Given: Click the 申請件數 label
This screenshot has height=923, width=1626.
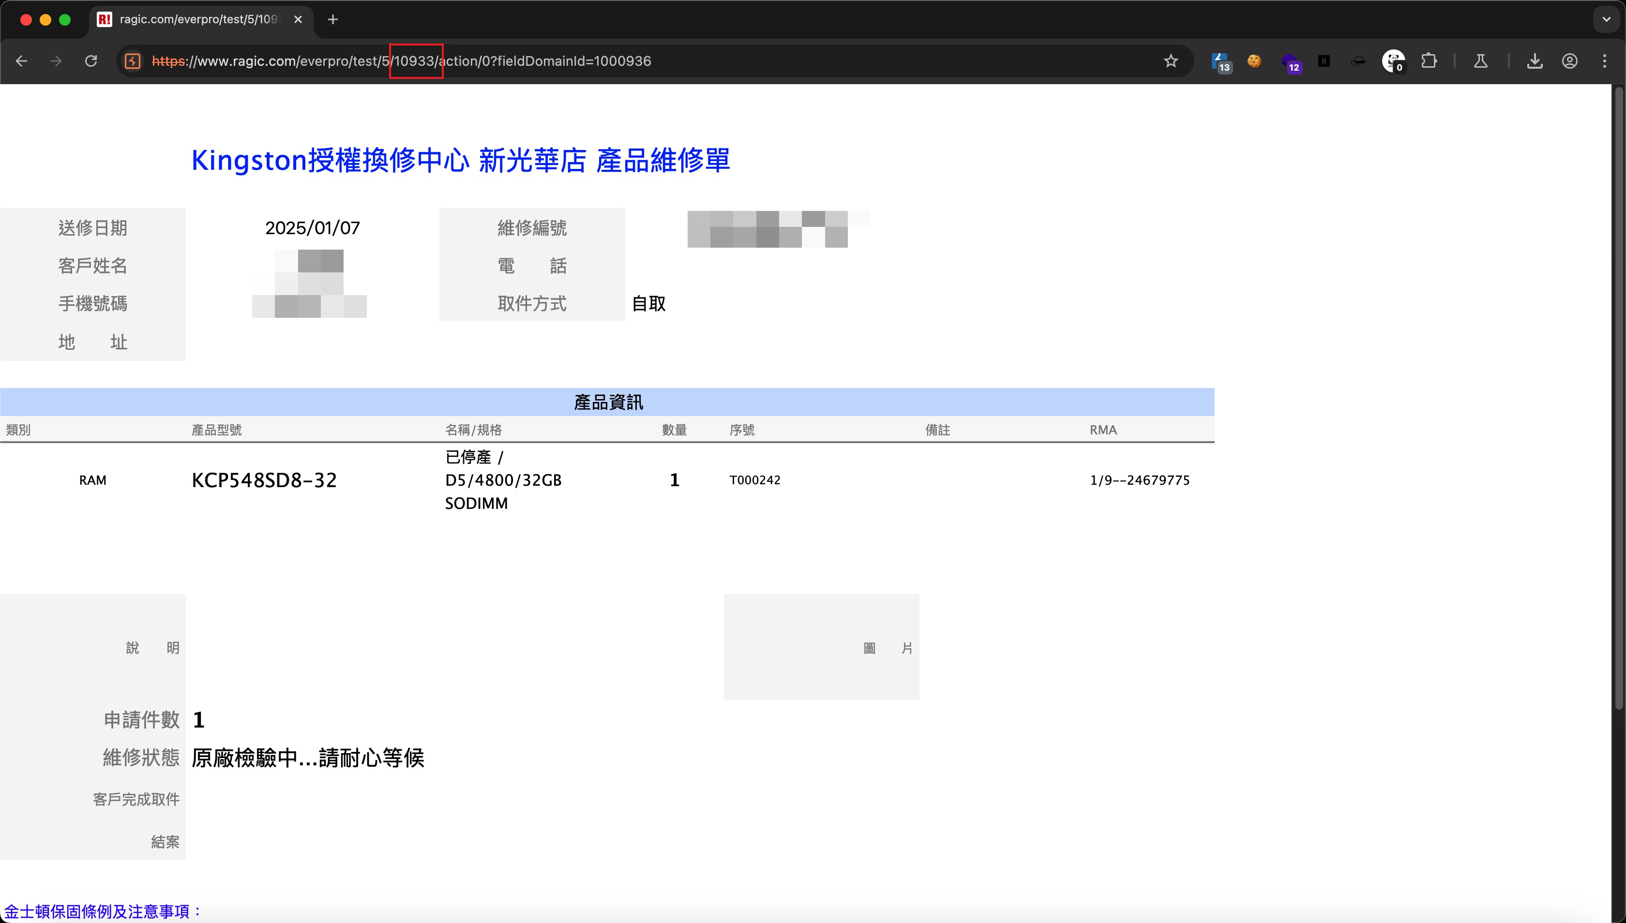Looking at the screenshot, I should (x=141, y=719).
